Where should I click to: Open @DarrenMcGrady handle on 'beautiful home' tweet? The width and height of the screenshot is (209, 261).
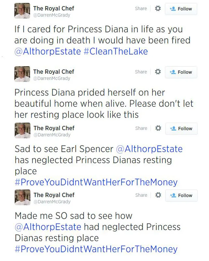tap(52, 78)
